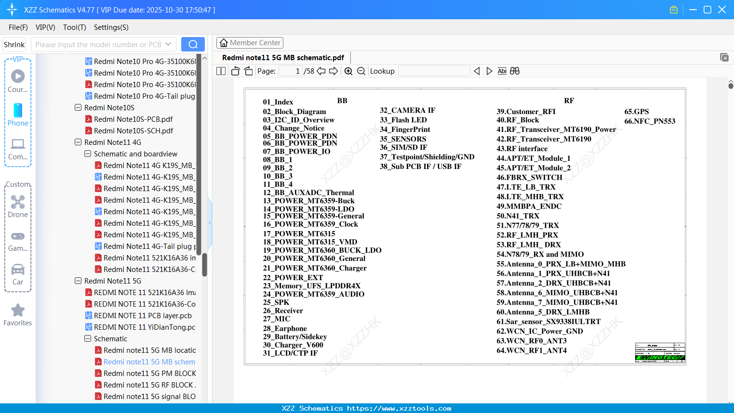734x413 pixels.
Task: Click the Shrink button
Action: point(14,44)
